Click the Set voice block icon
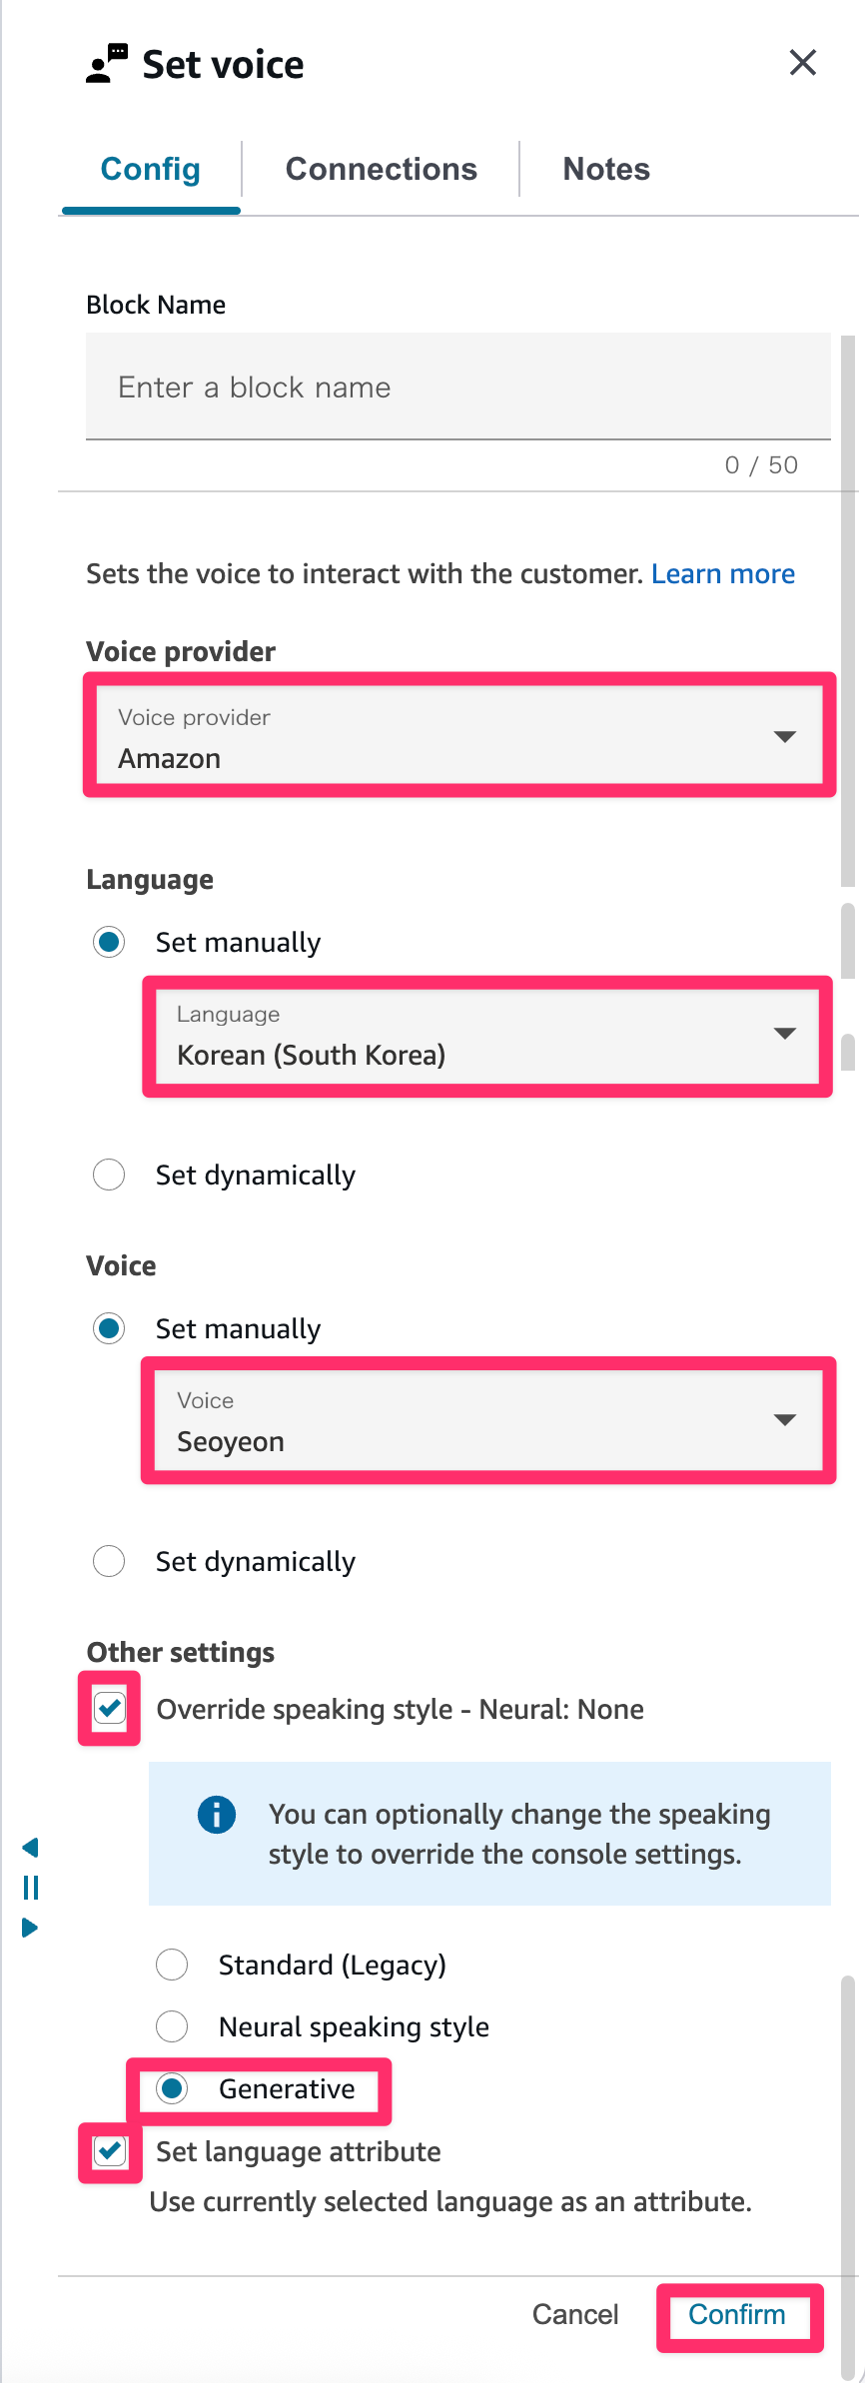865x2383 pixels. pyautogui.click(x=107, y=64)
